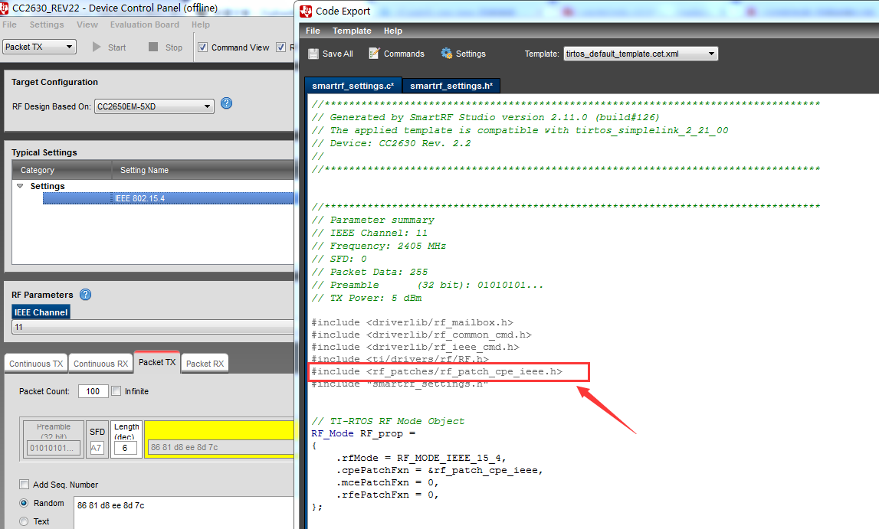Click the Stop label in toolbar
The width and height of the screenshot is (879, 529).
pyautogui.click(x=174, y=47)
